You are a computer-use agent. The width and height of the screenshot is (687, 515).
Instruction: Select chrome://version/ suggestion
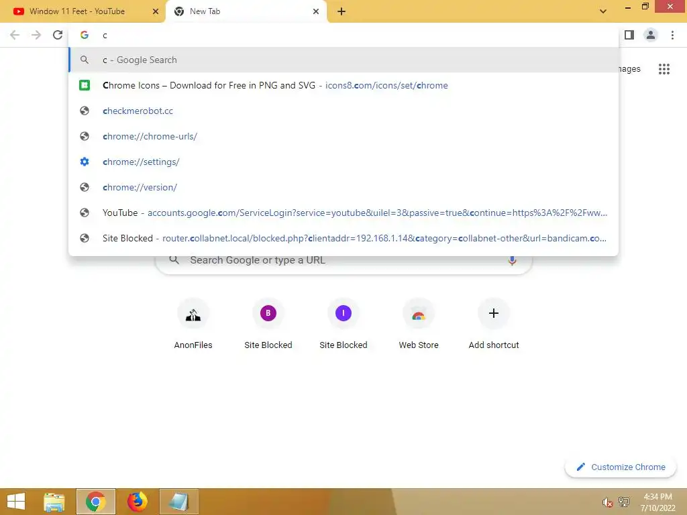(x=343, y=187)
